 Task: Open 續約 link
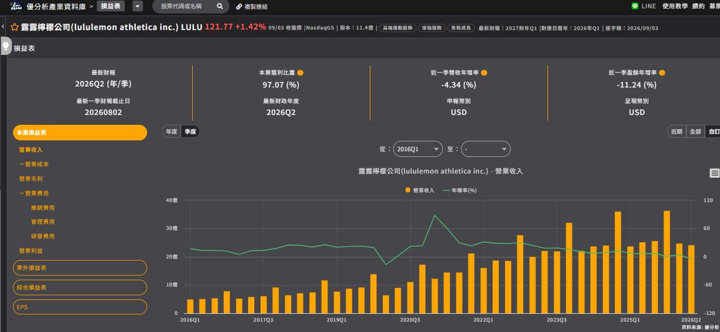pos(698,6)
